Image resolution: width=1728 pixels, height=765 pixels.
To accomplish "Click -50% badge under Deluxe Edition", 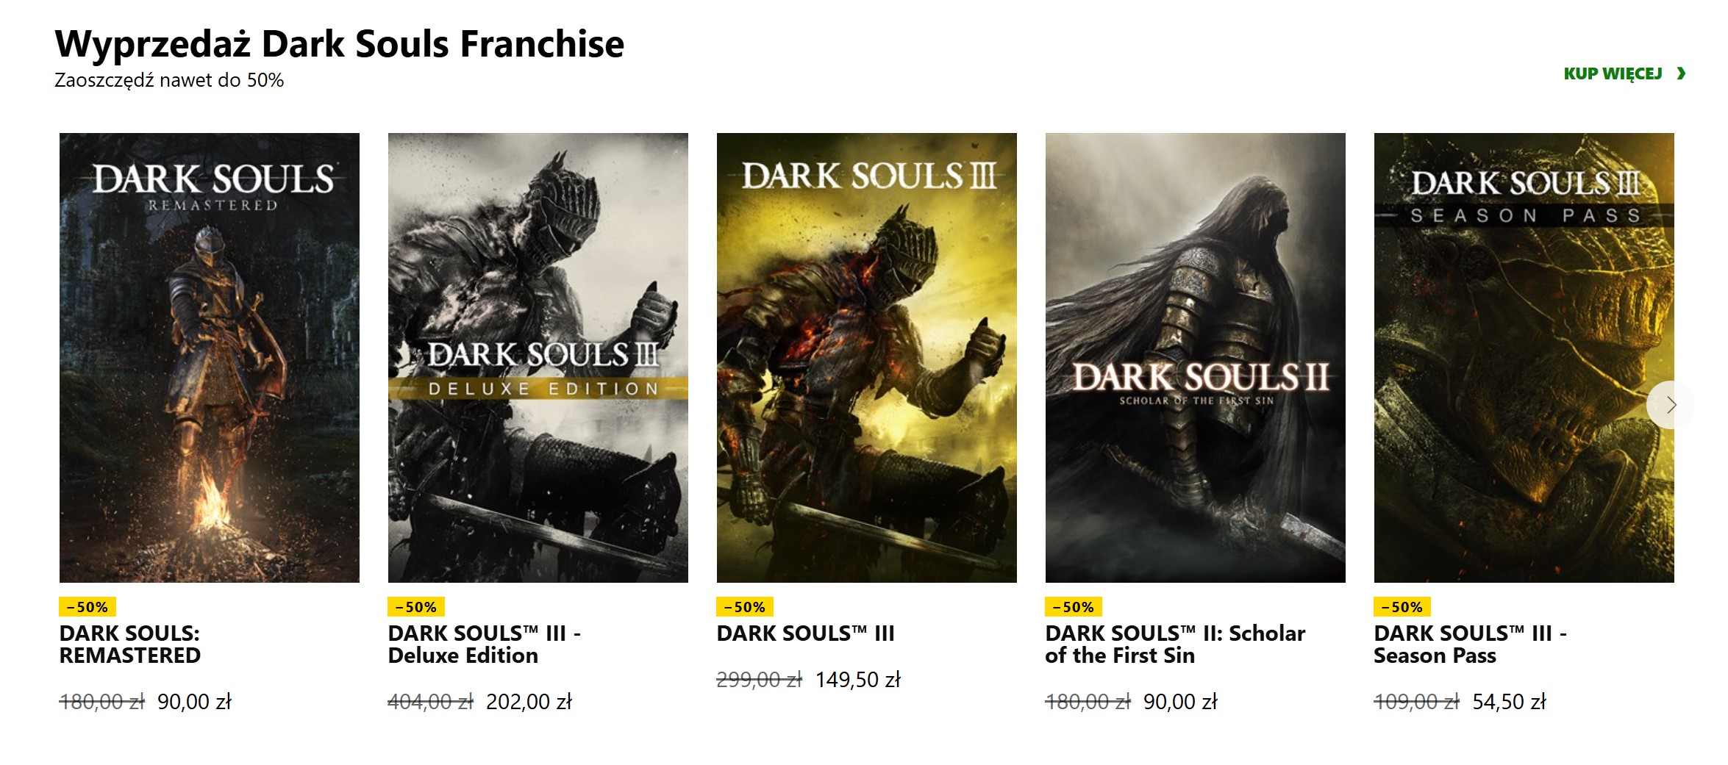I will tap(416, 607).
